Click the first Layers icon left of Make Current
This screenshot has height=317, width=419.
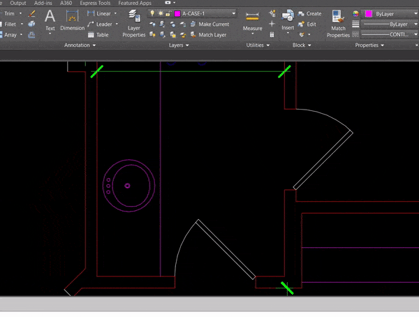[152, 24]
